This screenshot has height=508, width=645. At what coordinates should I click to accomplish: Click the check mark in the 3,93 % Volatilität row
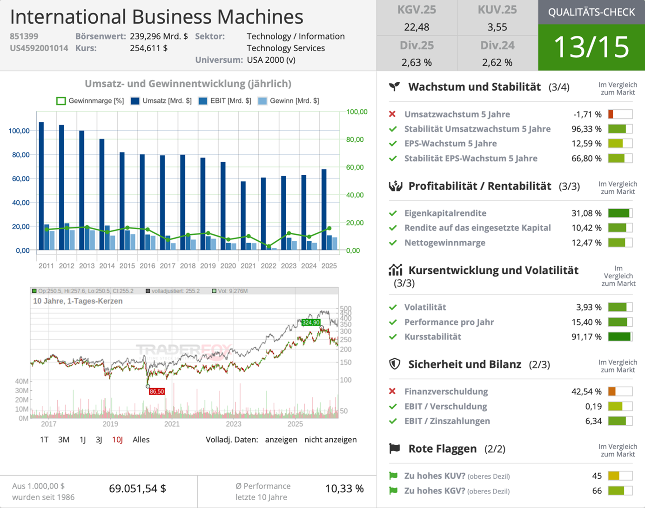click(x=393, y=307)
